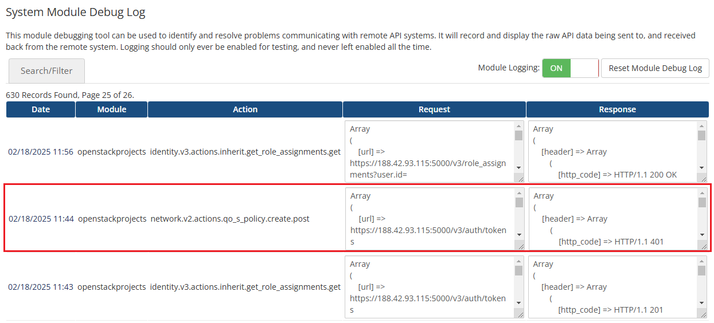Click resize grip of 11:44 Response box
Image resolution: width=714 pixels, height=323 pixels.
point(703,246)
